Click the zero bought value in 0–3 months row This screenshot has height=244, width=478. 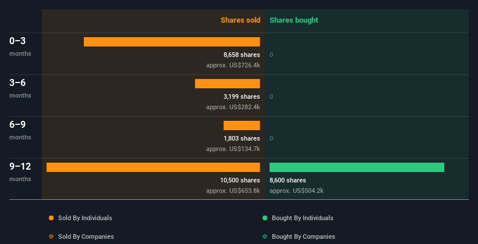click(271, 55)
